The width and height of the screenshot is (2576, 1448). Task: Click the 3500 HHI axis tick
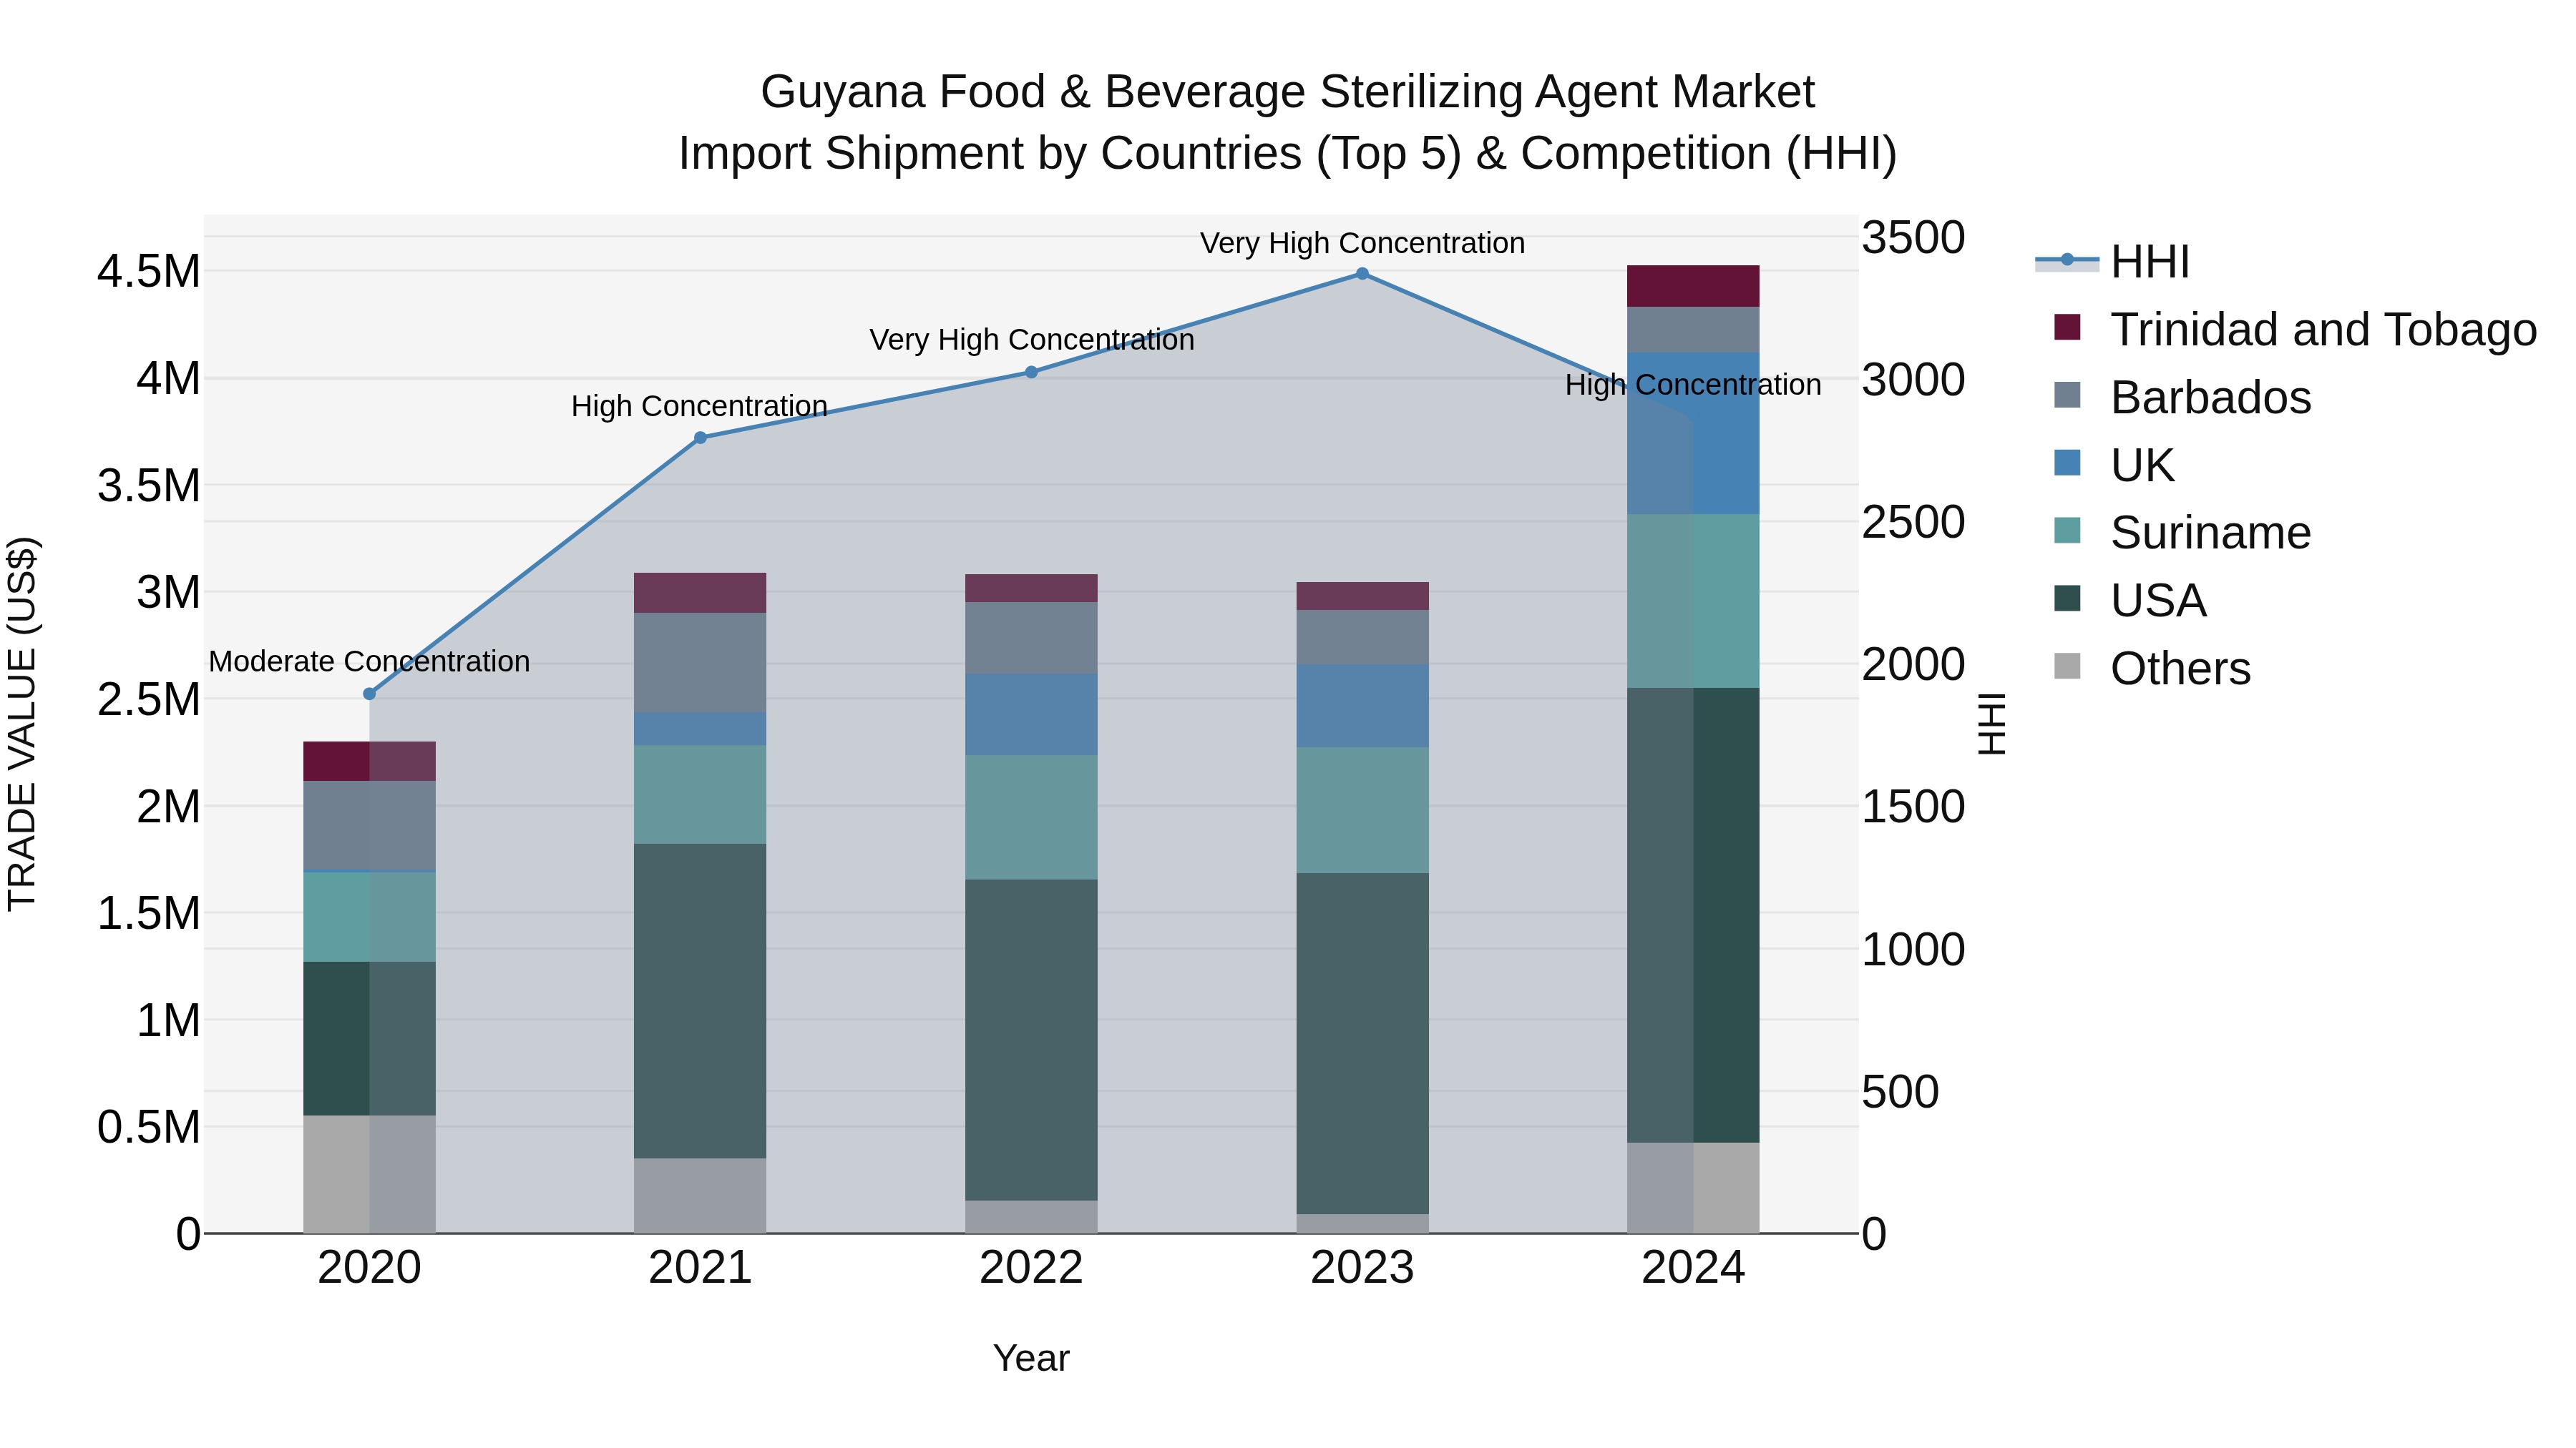click(x=1913, y=238)
